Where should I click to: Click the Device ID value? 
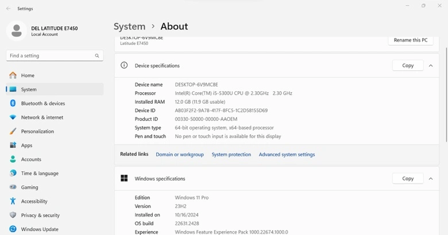[x=221, y=111]
